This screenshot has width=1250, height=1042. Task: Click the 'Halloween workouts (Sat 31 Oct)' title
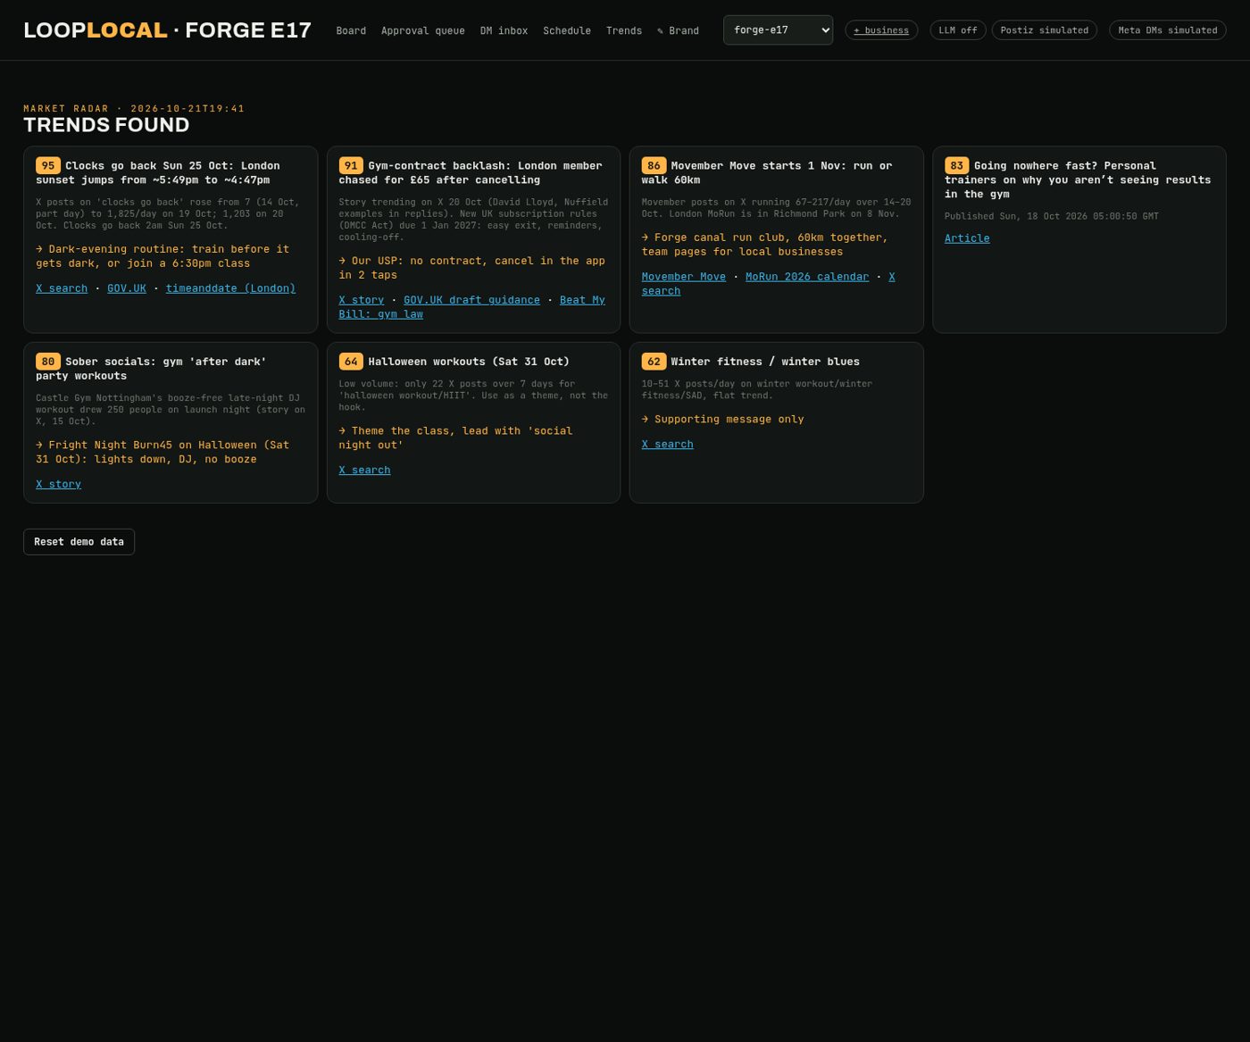pos(469,362)
